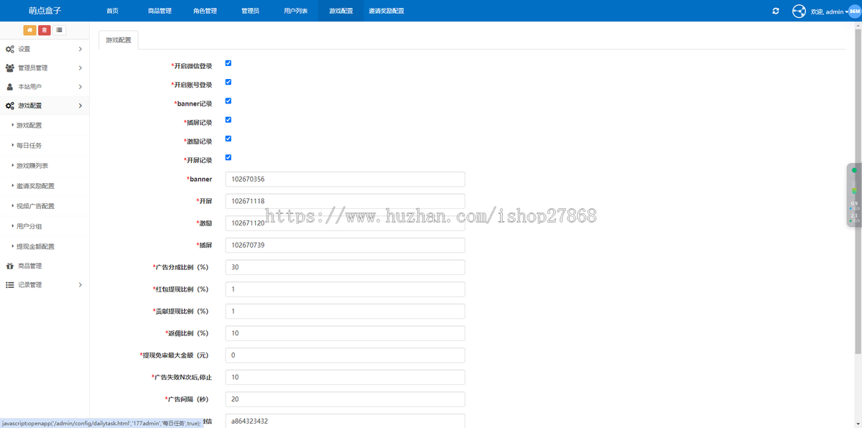
Task: Expand the 记录管理 sidebar chevron
Action: [80, 285]
